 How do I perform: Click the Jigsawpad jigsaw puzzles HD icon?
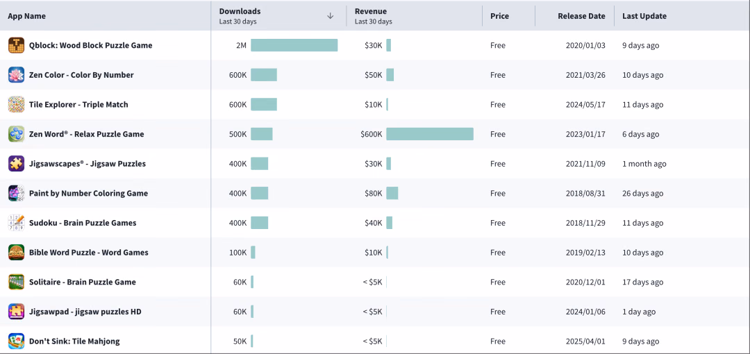click(16, 312)
